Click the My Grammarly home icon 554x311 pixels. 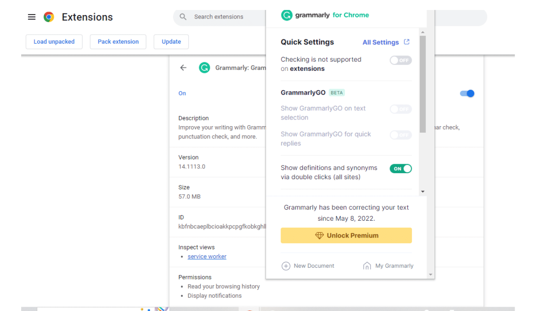point(367,266)
